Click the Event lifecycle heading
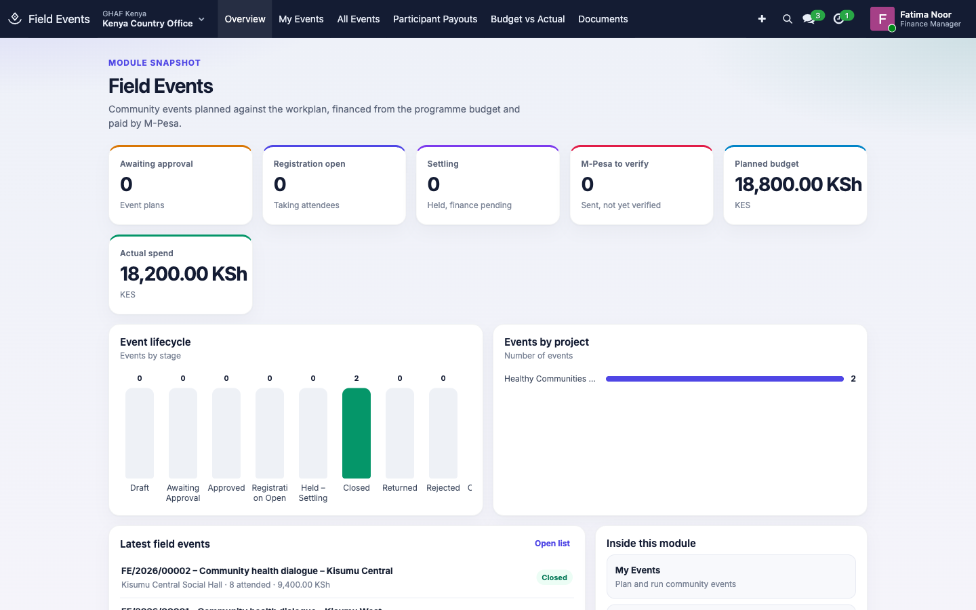The width and height of the screenshot is (976, 610). [155, 342]
